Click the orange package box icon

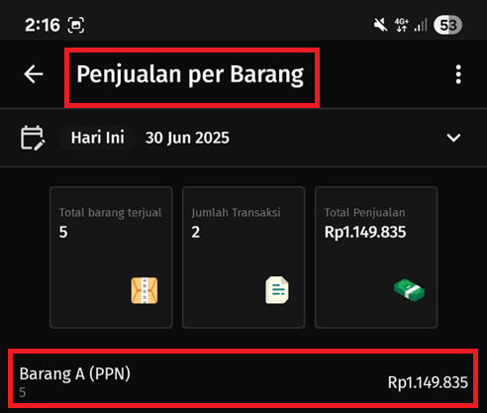[145, 290]
